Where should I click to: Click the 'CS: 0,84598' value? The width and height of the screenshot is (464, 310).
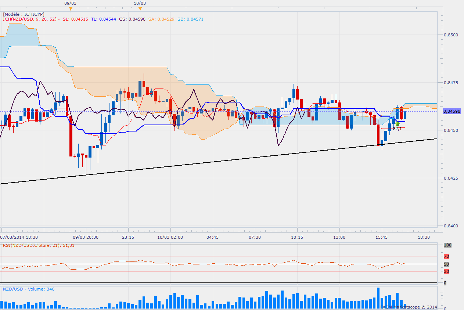click(132, 19)
